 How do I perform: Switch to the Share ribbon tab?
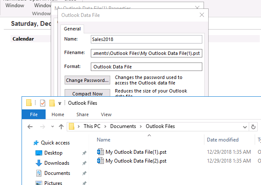coord(82,114)
